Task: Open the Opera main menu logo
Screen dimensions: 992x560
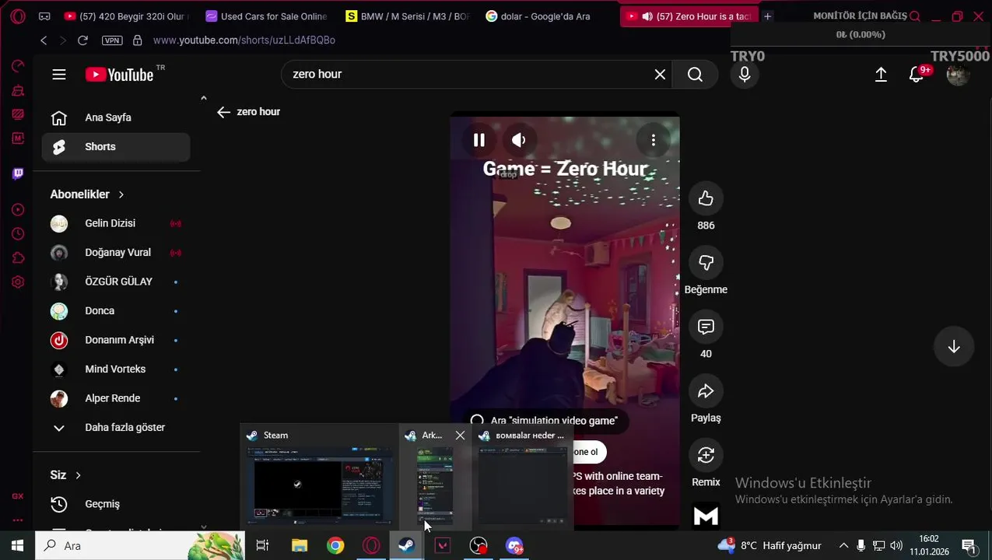Action: click(x=17, y=16)
